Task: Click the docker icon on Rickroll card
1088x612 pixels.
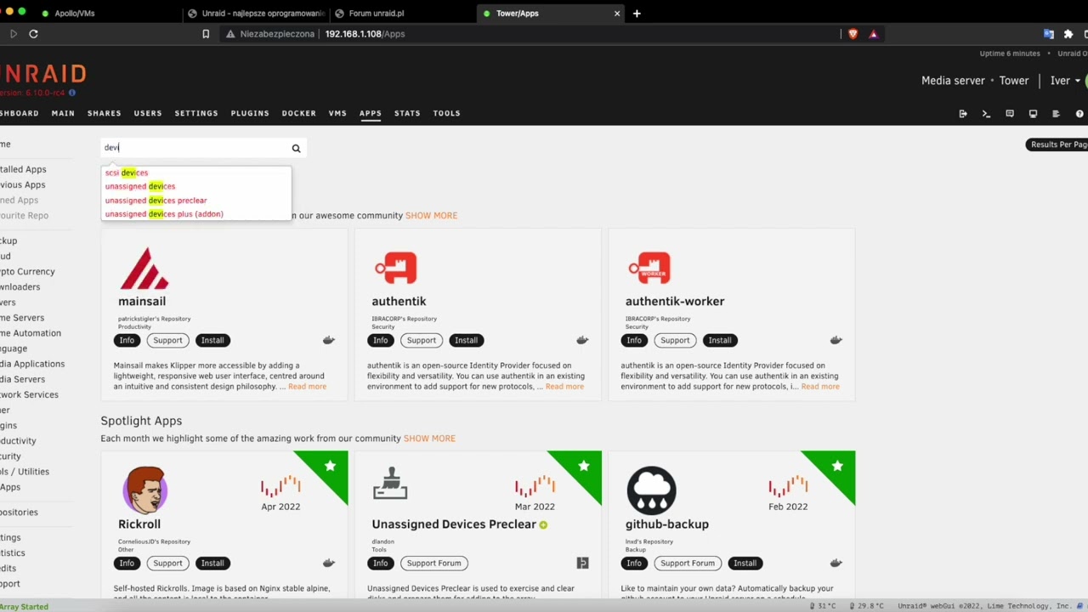Action: (329, 563)
